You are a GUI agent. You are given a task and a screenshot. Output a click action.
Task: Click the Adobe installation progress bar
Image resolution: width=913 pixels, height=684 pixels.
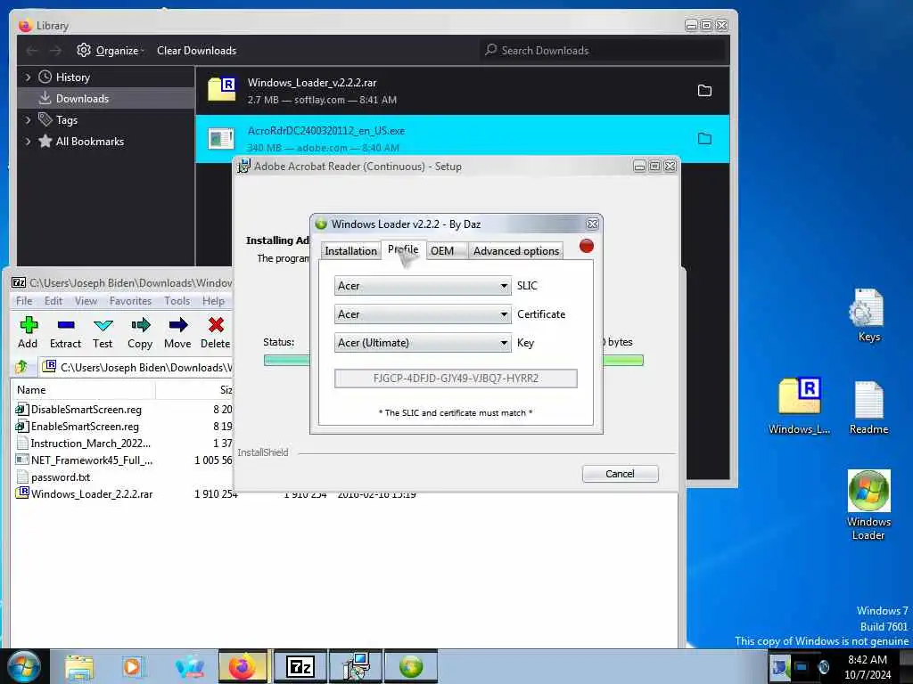click(453, 360)
